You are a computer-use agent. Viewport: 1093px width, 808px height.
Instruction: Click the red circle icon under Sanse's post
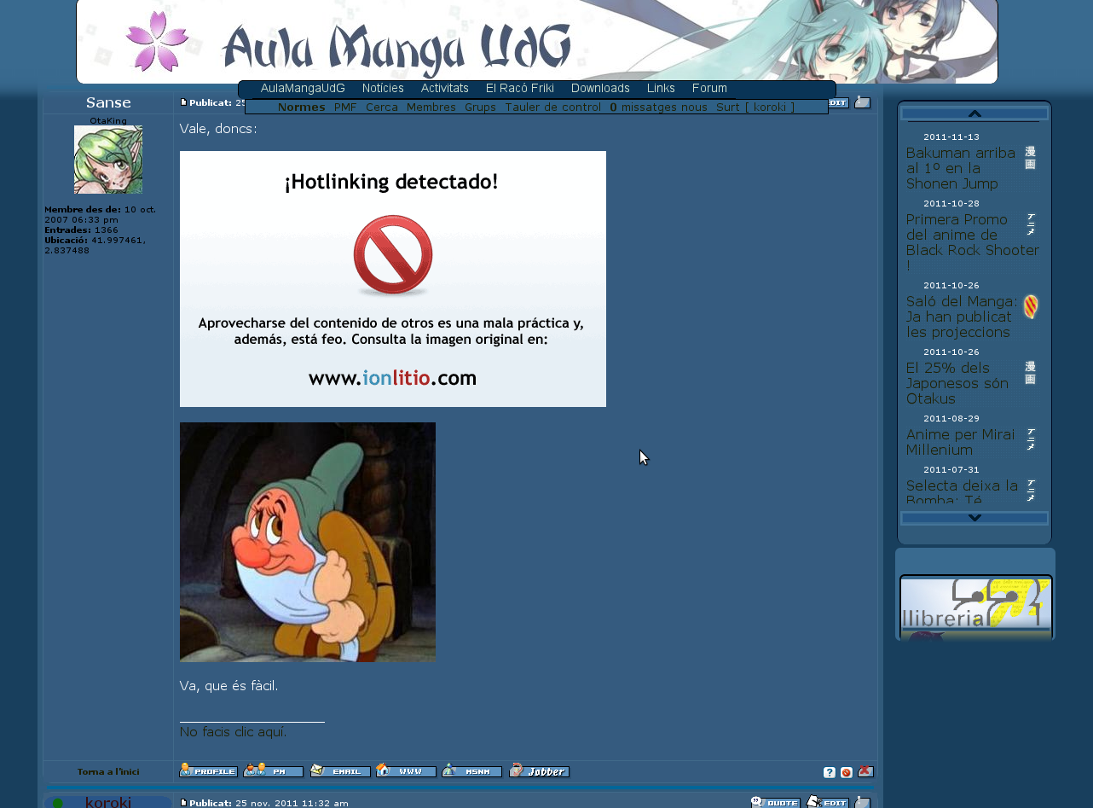pos(847,772)
